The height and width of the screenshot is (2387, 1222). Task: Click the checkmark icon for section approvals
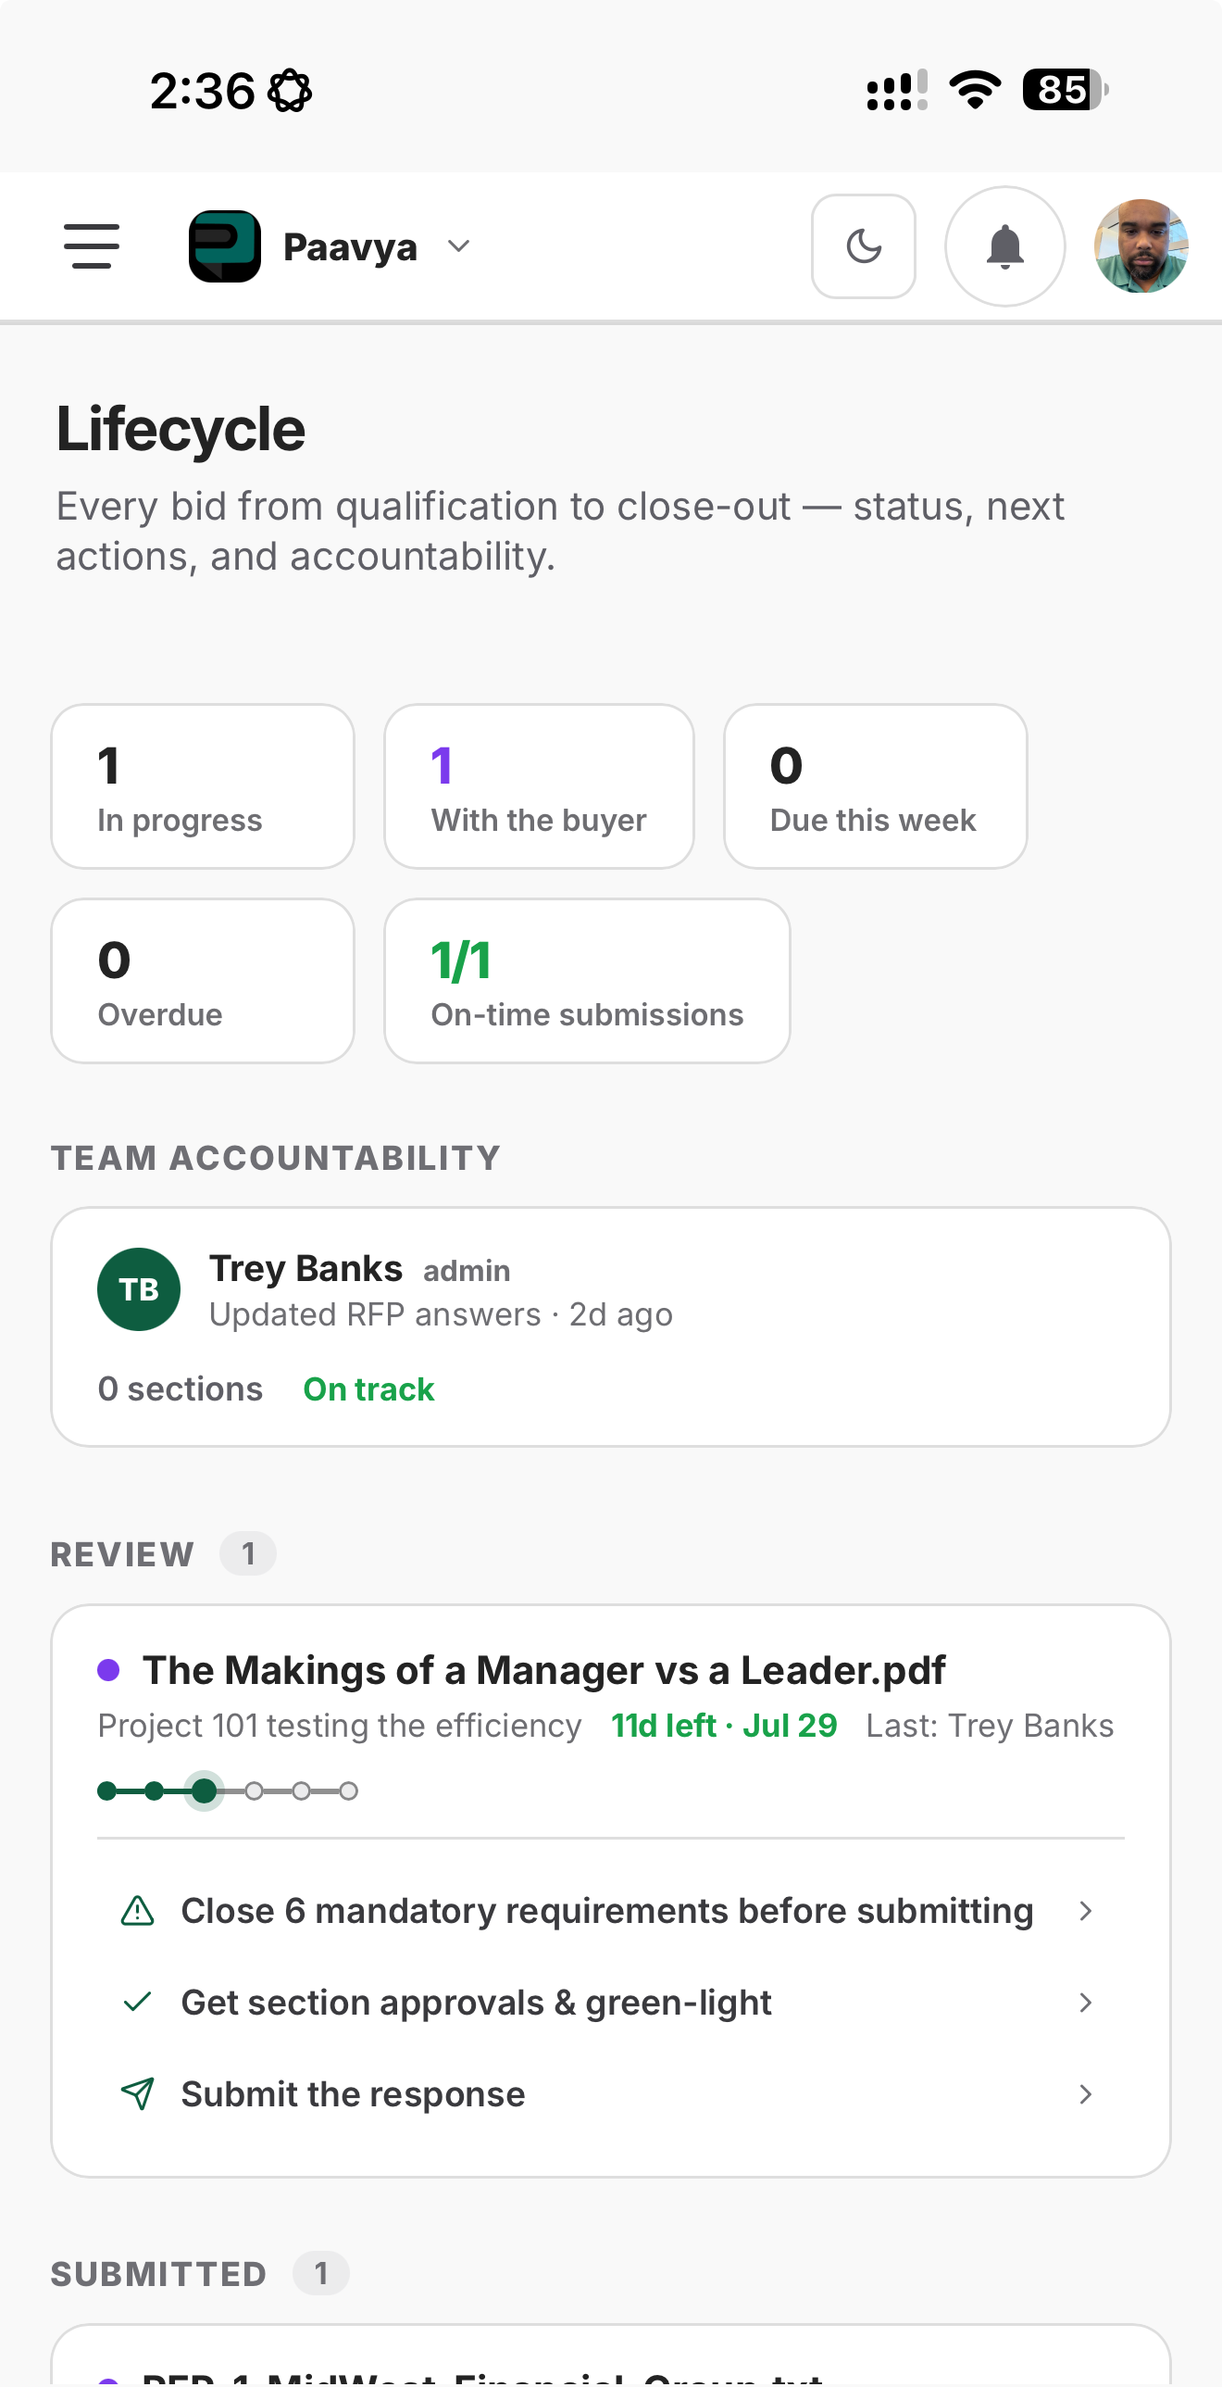[138, 2003]
